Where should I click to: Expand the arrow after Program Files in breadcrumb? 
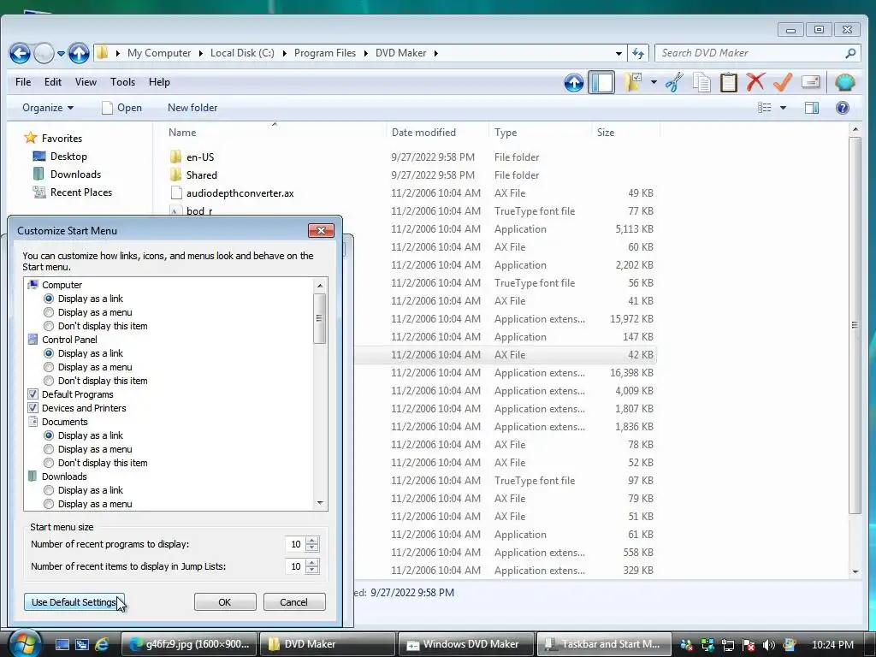click(x=365, y=53)
